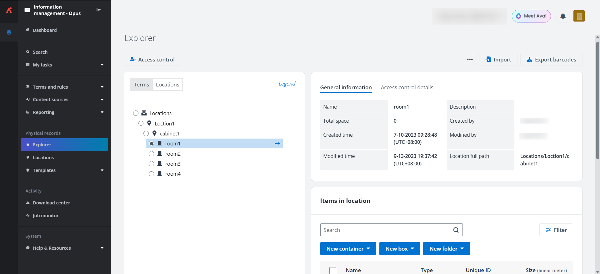Click the Dashboard label in sidebar

click(x=45, y=30)
